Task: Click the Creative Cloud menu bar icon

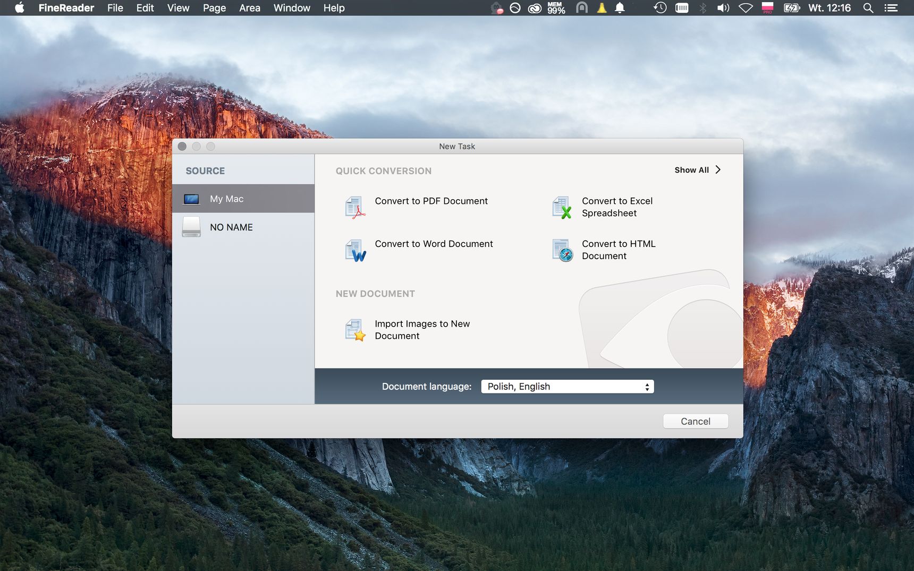Action: coord(535,8)
